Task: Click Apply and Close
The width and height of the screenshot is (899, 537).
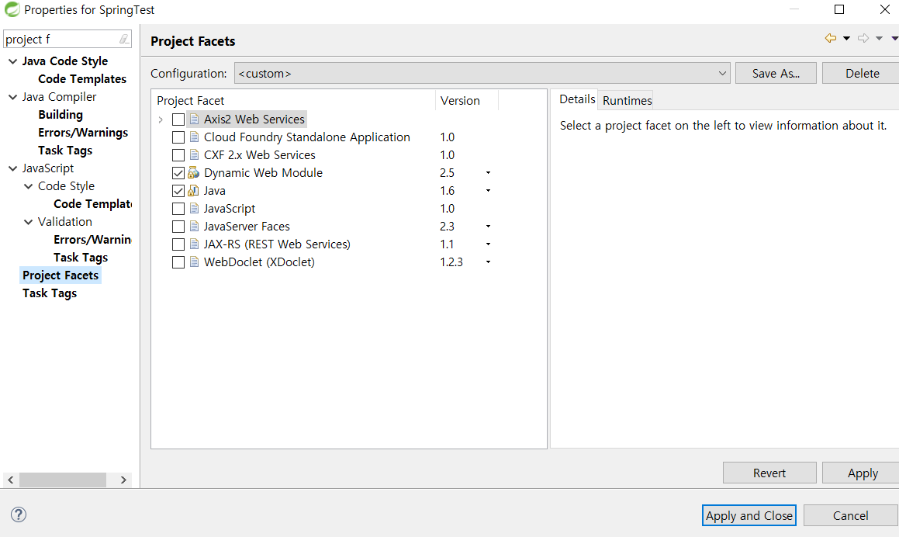Action: pos(749,515)
